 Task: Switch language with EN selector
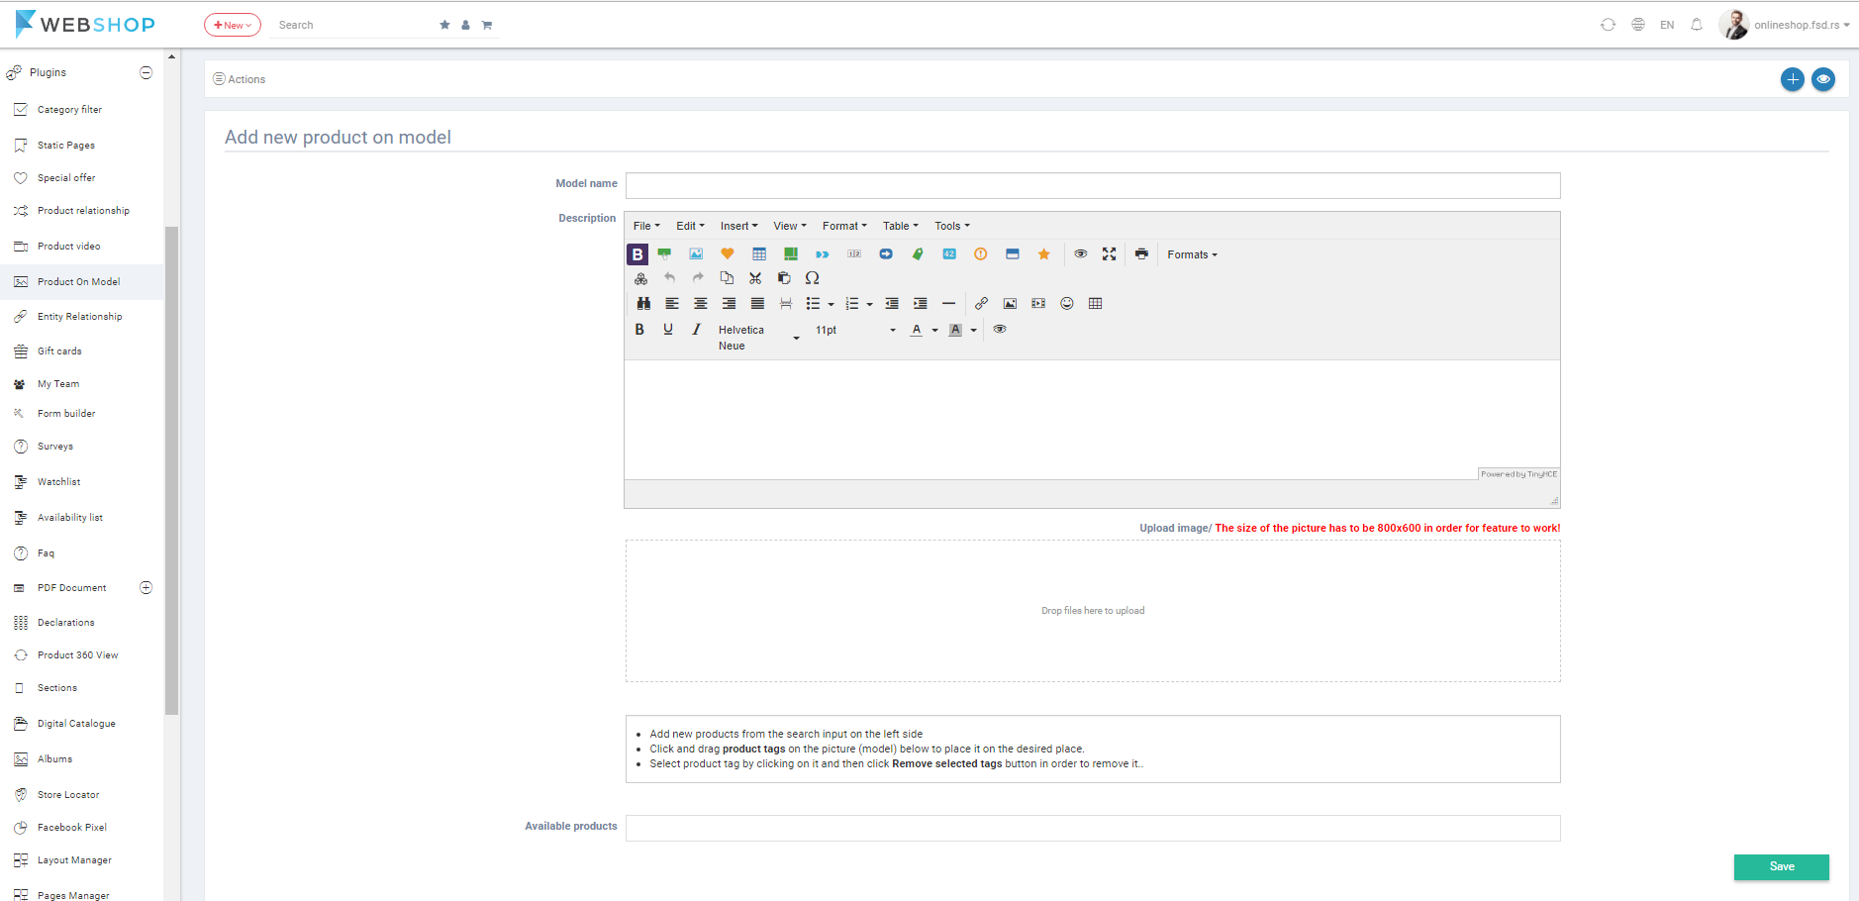pyautogui.click(x=1667, y=25)
